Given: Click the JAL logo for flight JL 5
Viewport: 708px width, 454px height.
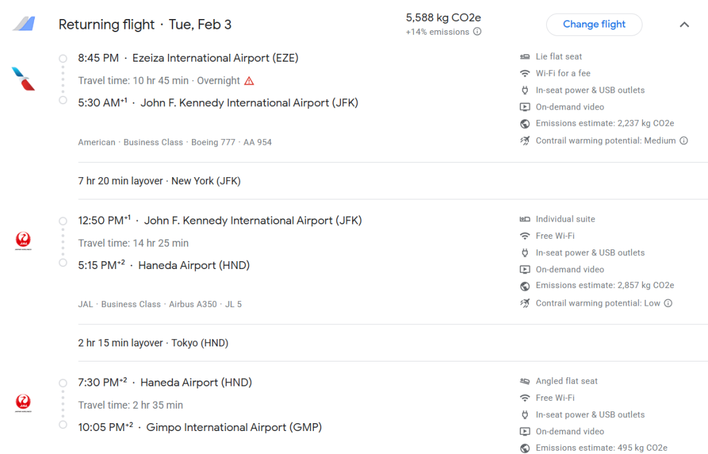Looking at the screenshot, I should [x=23, y=240].
